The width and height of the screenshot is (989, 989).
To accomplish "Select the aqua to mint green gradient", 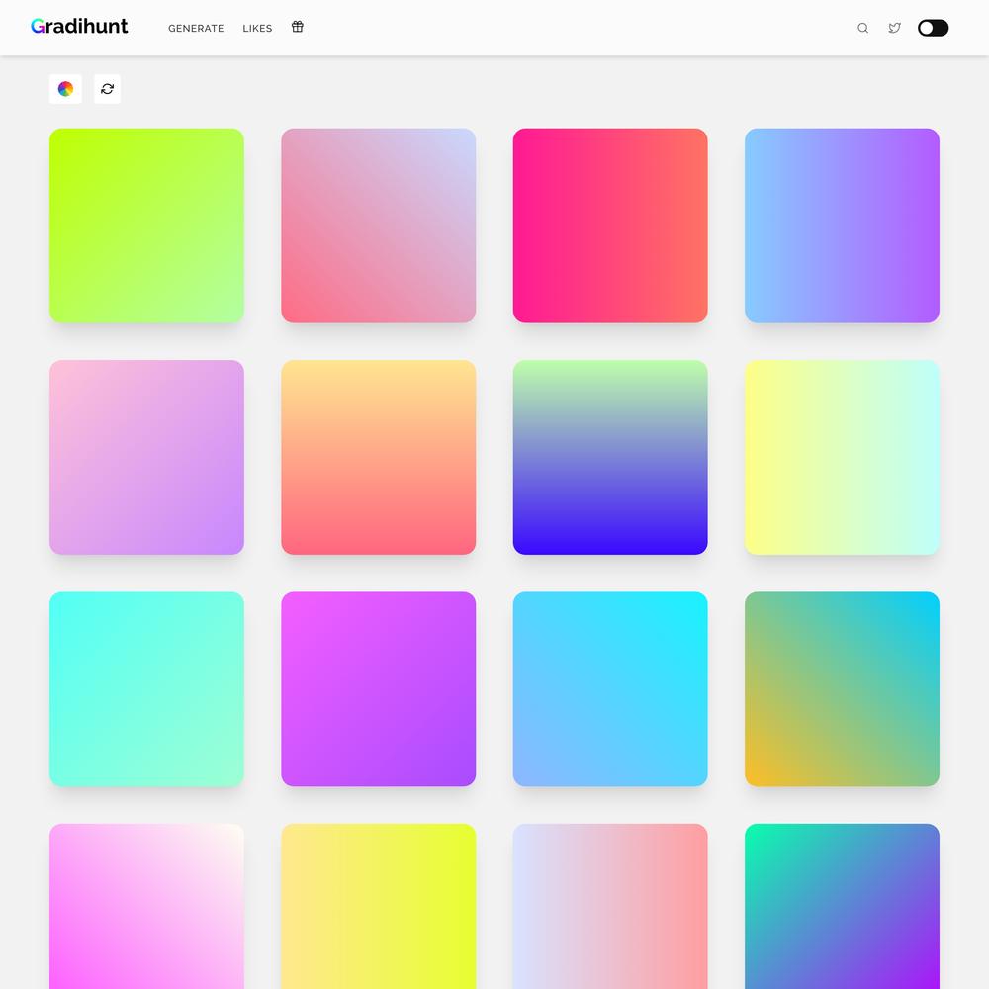I will 146,688.
